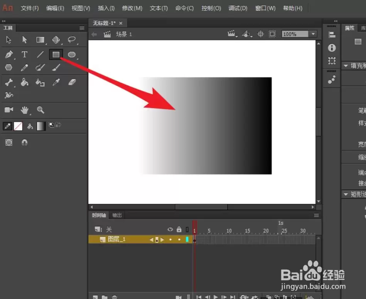The height and width of the screenshot is (299, 366).
Task: Select the Oval tool
Action: tap(72, 55)
